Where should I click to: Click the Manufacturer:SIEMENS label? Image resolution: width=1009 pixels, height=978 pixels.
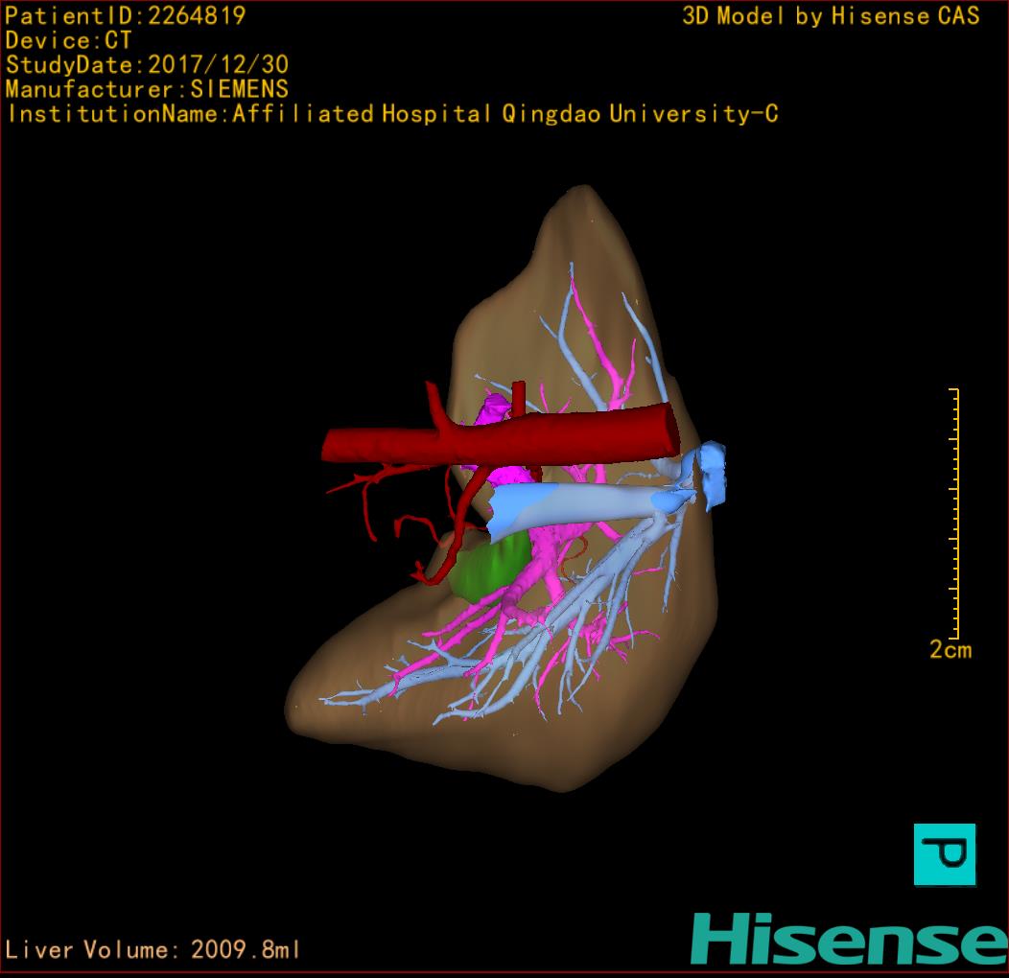pos(147,89)
